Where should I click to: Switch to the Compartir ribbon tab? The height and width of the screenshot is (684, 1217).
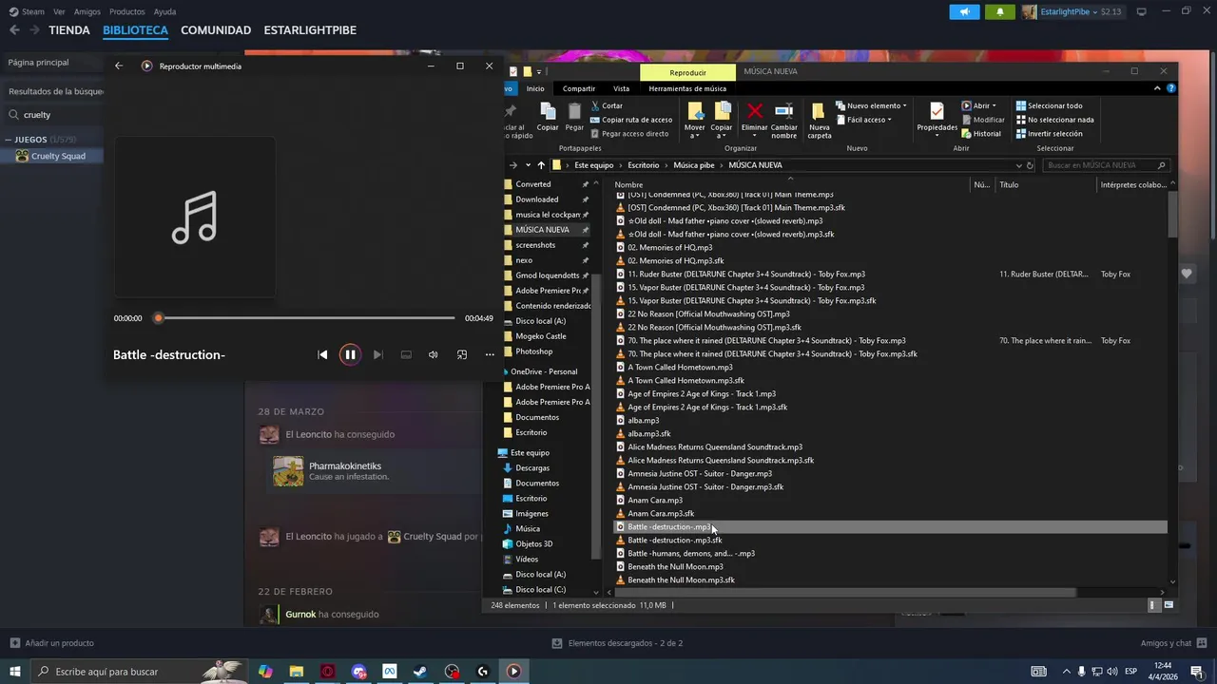coord(579,88)
